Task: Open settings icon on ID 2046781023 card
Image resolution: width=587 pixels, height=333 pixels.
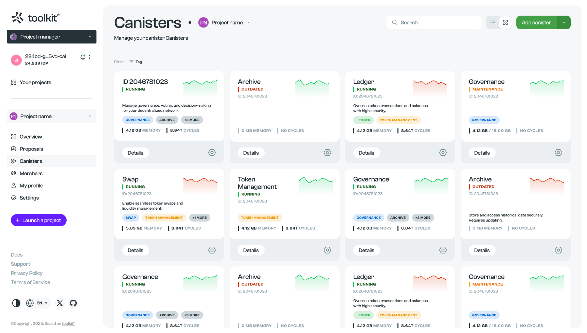Action: coord(212,153)
